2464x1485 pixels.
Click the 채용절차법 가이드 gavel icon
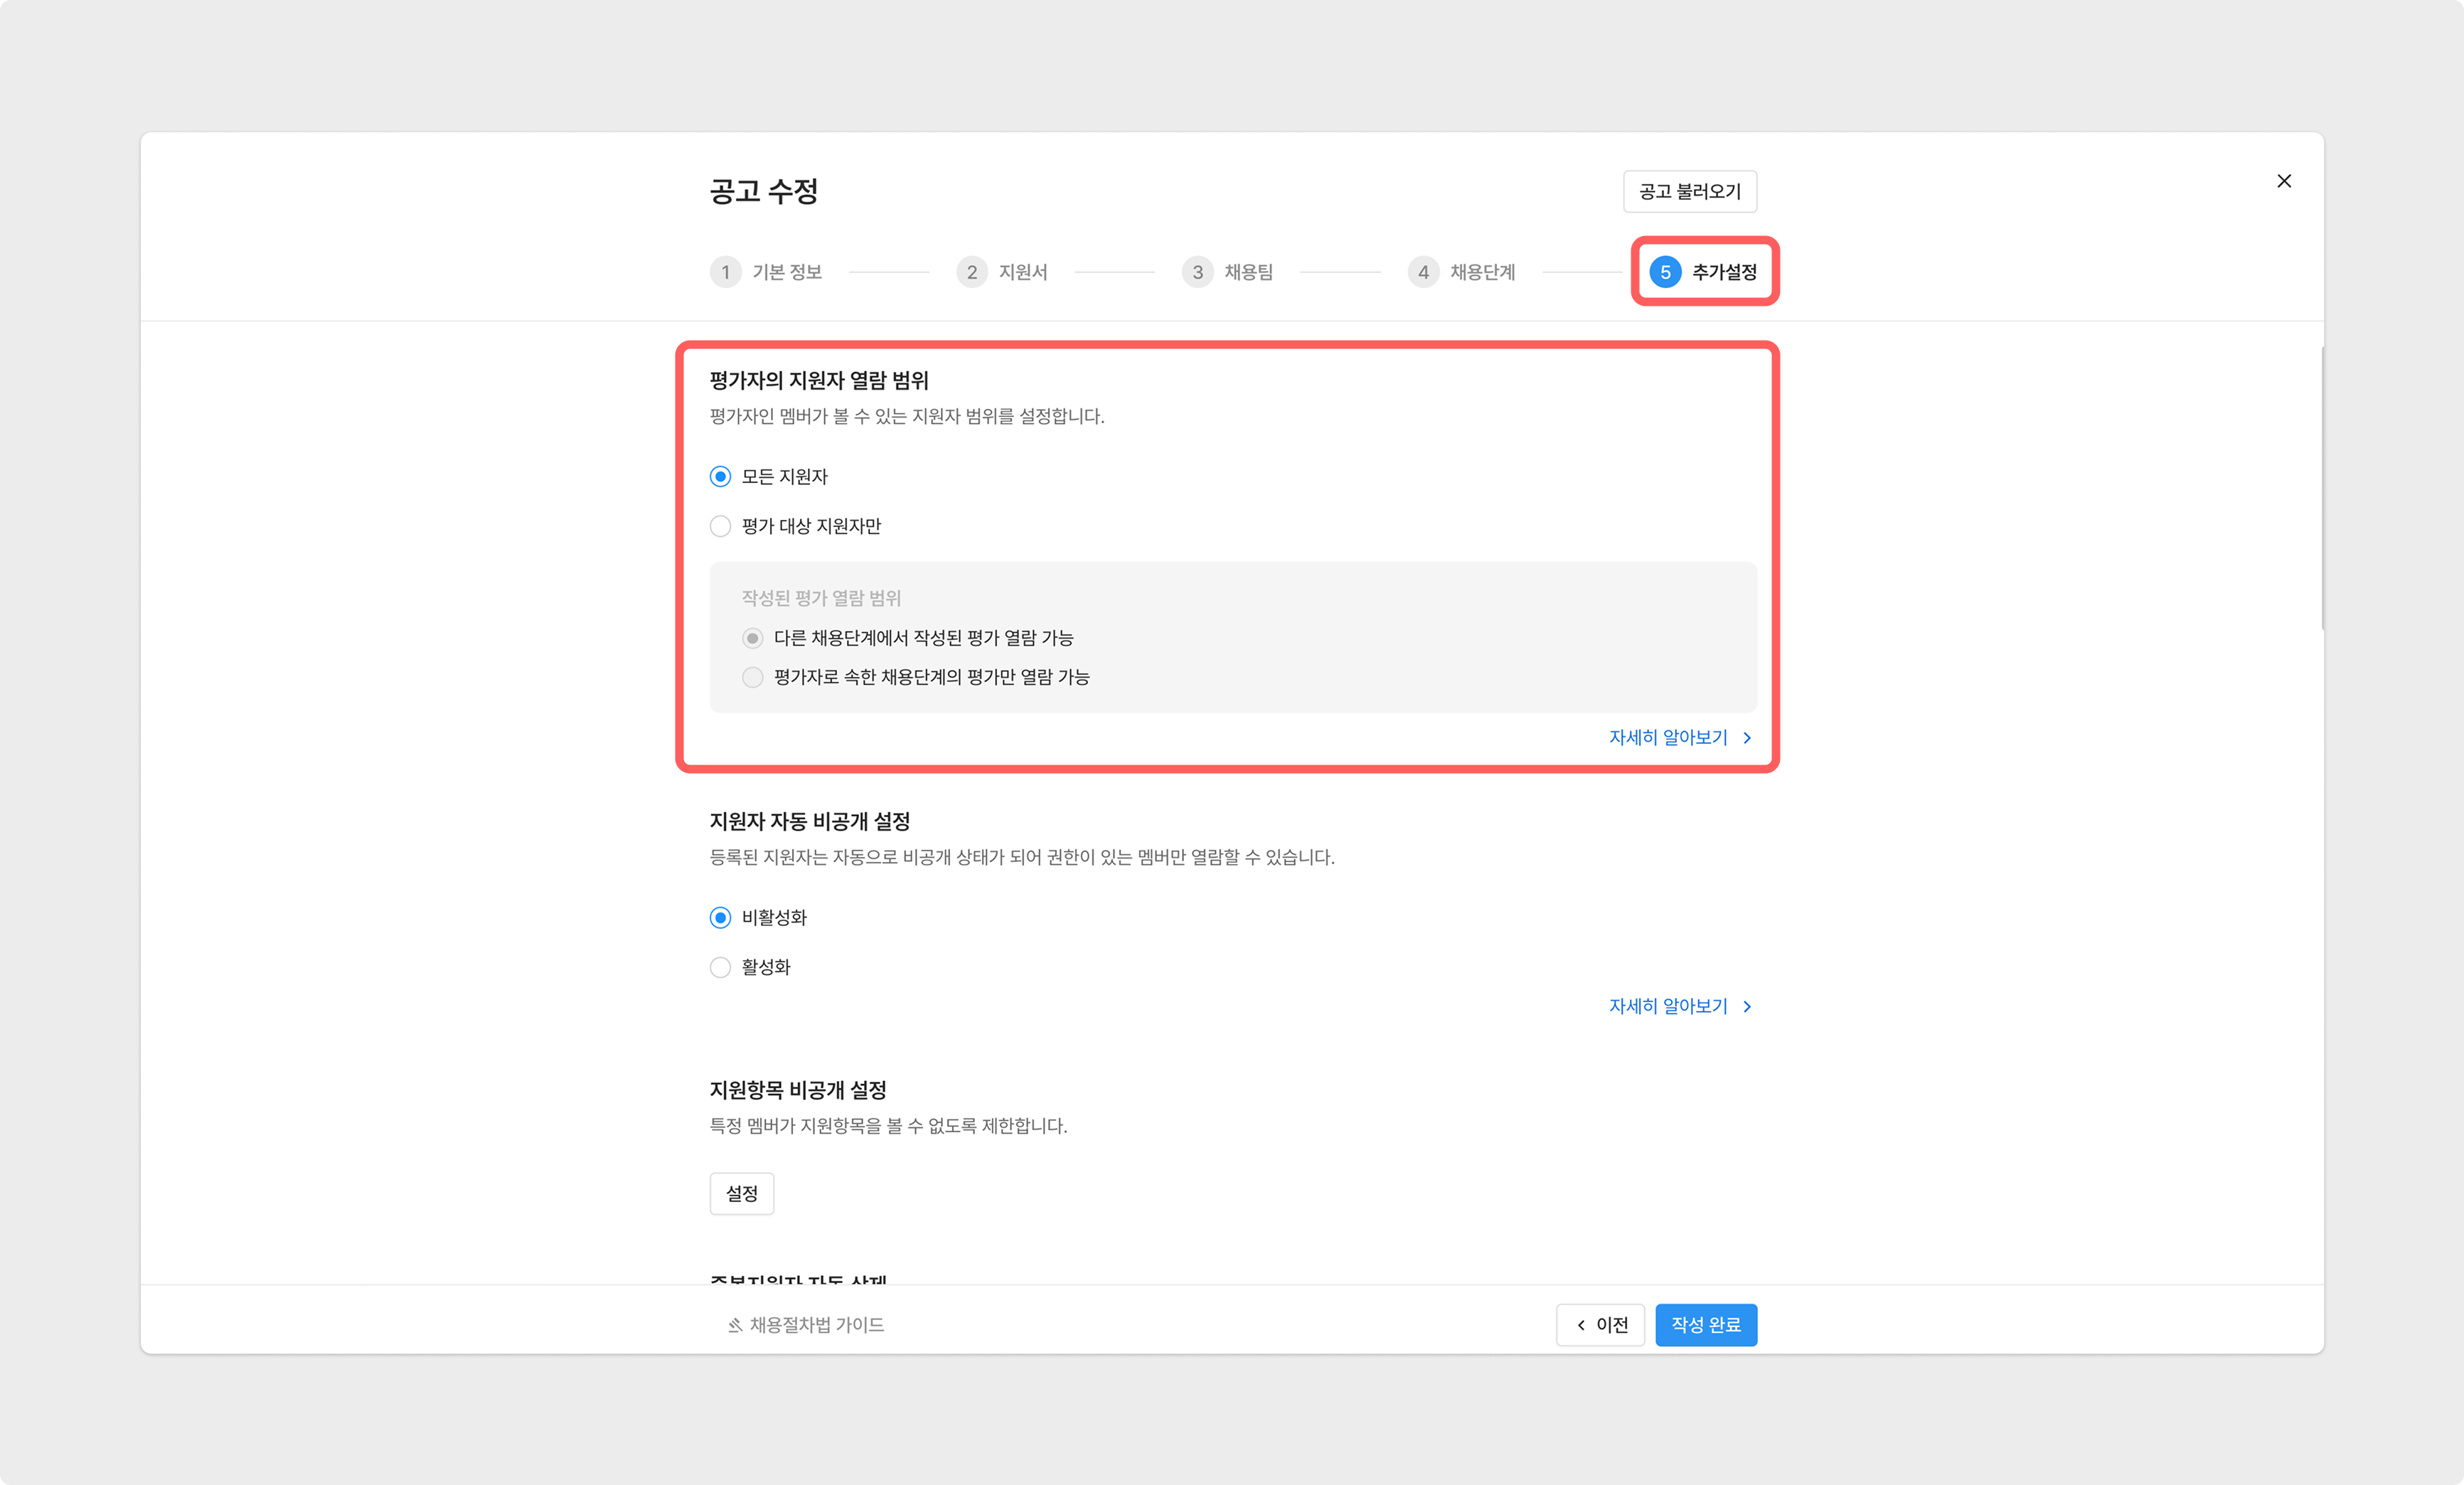735,1325
